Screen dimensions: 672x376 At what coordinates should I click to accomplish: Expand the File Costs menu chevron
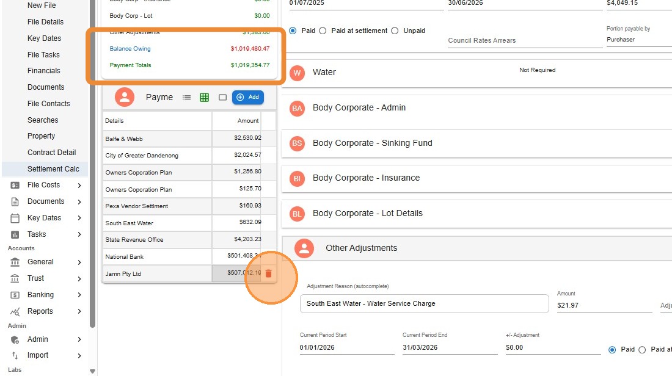click(79, 186)
